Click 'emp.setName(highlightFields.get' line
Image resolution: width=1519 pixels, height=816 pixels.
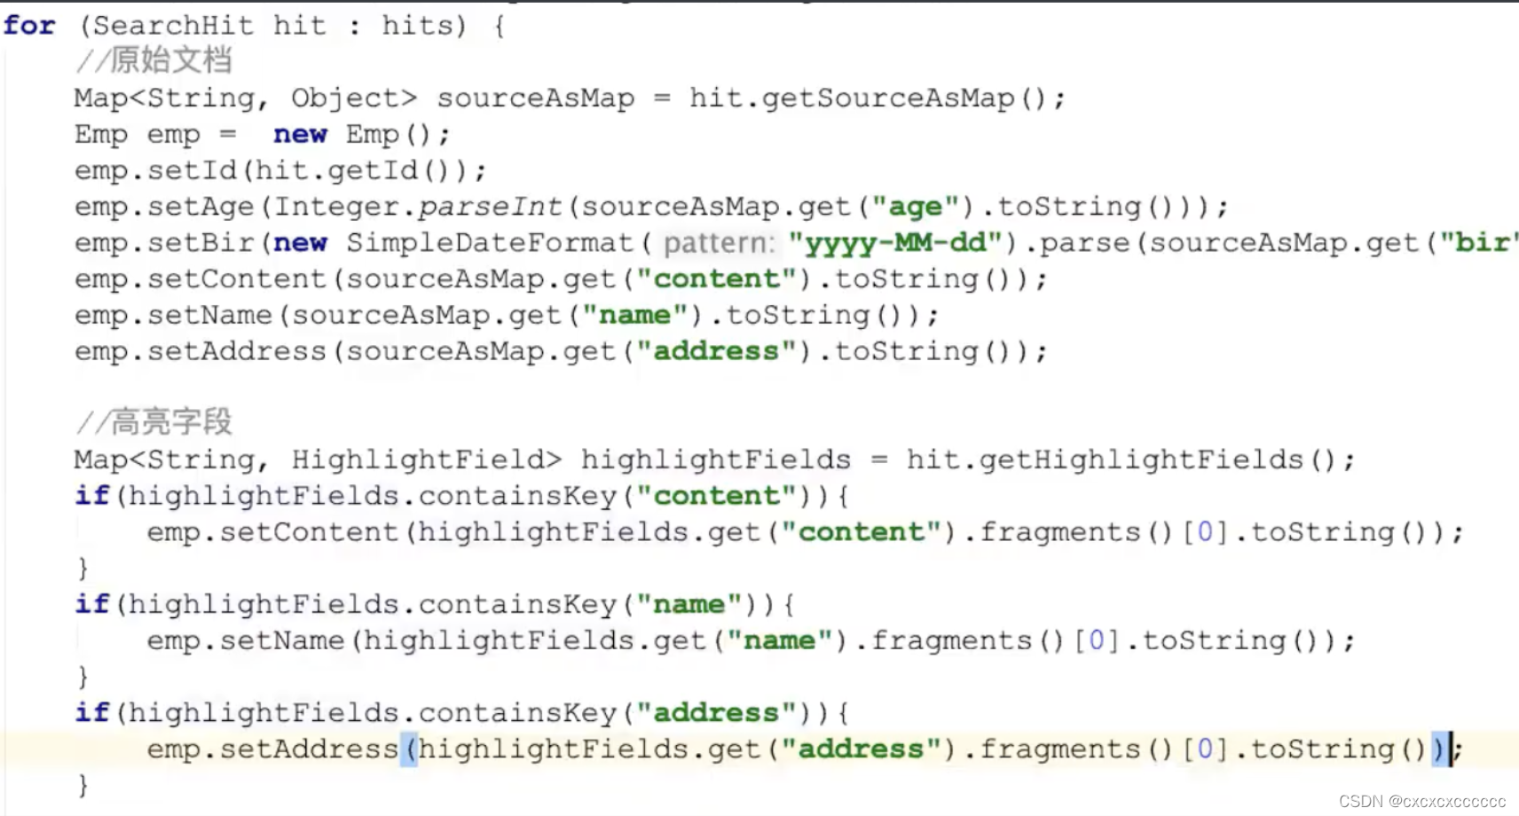(751, 641)
